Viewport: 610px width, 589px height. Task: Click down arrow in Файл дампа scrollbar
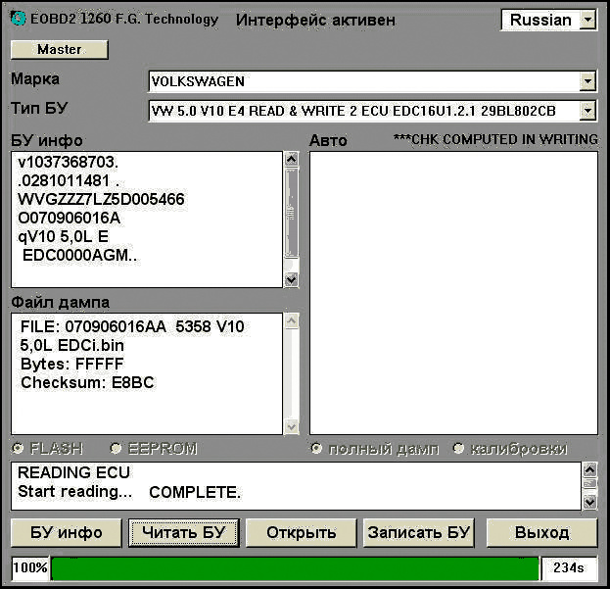click(292, 426)
